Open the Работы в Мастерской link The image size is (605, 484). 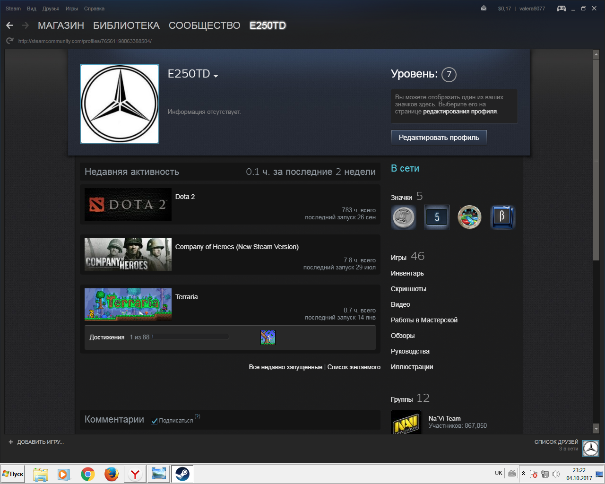point(424,320)
